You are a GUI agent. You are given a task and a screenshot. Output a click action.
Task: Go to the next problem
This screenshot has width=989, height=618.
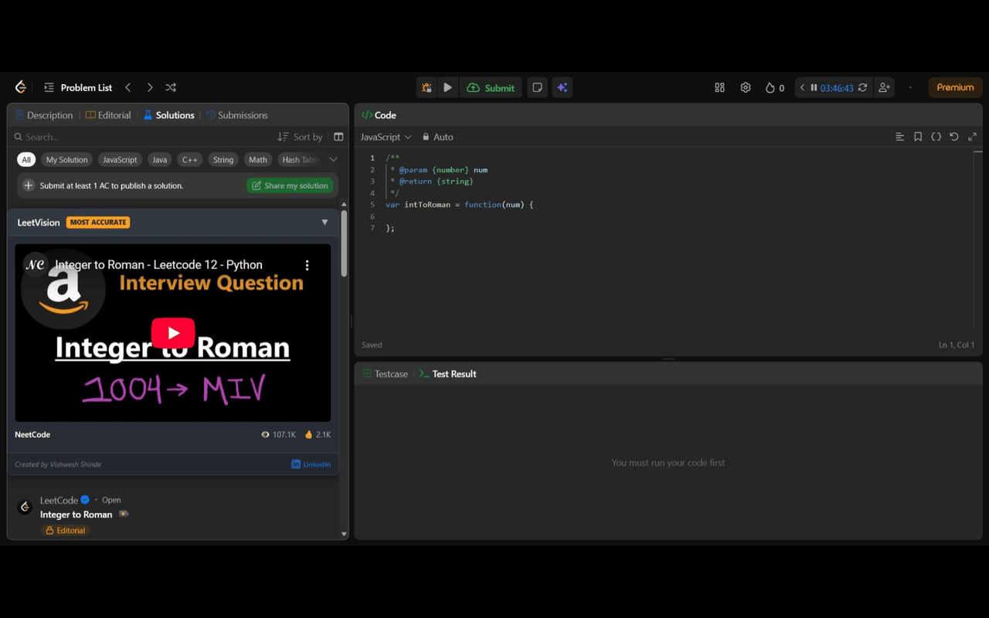pyautogui.click(x=150, y=87)
